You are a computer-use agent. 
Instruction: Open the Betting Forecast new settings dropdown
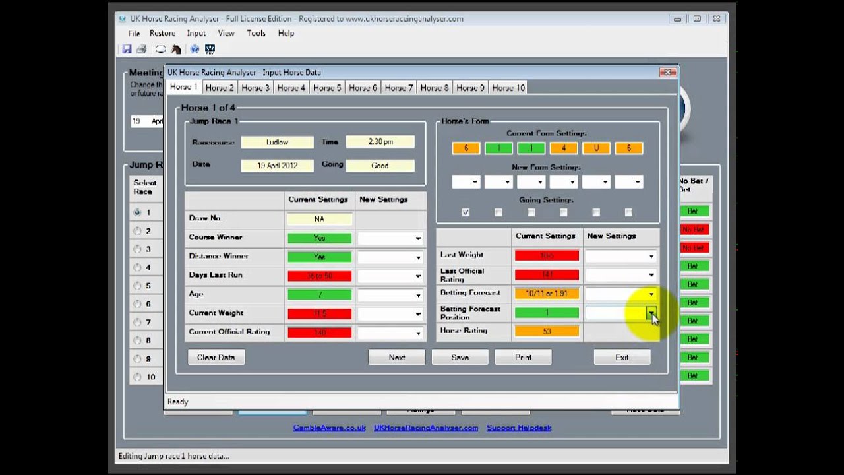pyautogui.click(x=651, y=294)
